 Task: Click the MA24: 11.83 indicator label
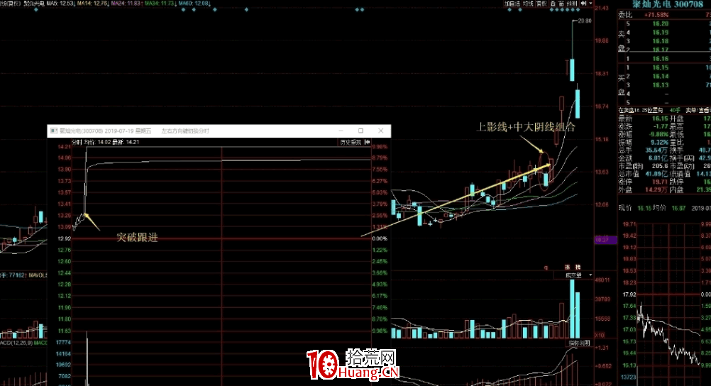[126, 3]
